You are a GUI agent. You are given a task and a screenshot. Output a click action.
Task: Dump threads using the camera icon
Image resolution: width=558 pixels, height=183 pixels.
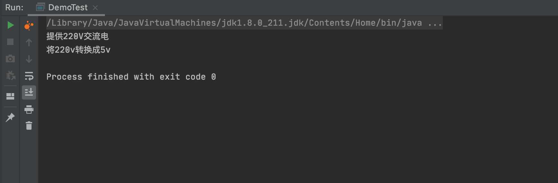10,59
